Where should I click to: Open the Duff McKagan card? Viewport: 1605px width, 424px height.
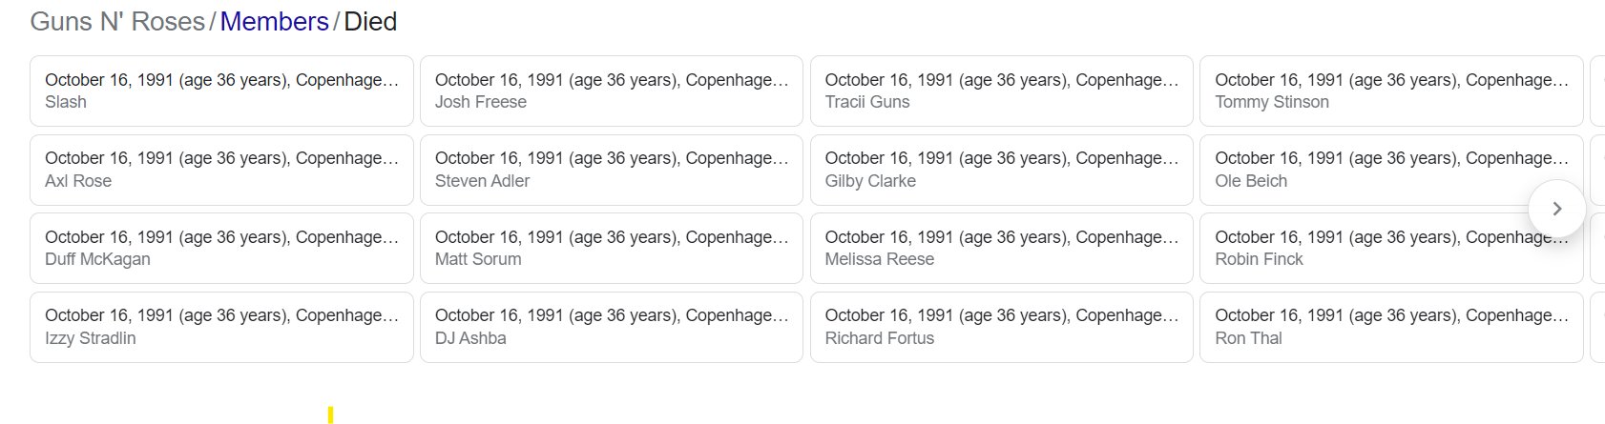click(221, 248)
